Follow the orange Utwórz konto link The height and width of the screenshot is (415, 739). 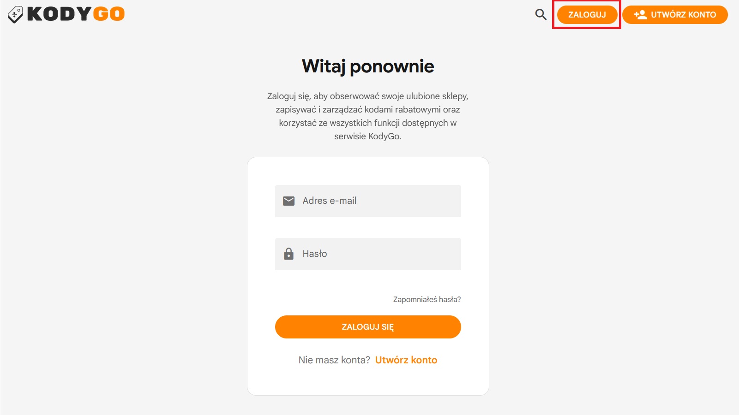point(406,360)
